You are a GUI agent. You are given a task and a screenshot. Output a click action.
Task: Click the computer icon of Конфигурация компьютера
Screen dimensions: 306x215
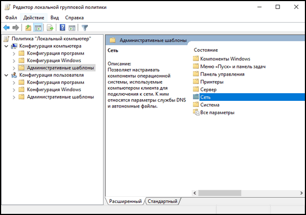click(x=14, y=46)
